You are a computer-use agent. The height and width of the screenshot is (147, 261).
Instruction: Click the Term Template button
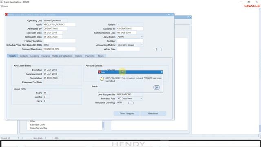(127, 114)
